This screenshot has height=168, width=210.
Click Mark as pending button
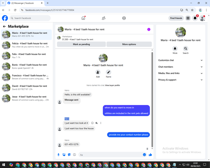coord(81,44)
